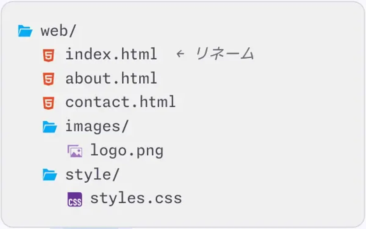
Task: Click the HTML5 icon for contact.html
Action: 49,103
